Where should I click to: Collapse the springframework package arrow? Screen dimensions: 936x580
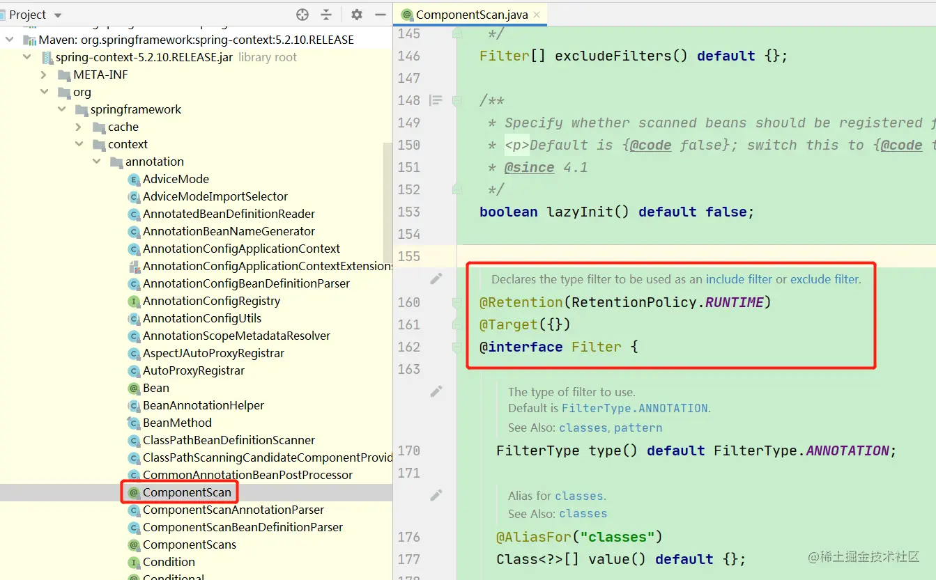pos(62,109)
